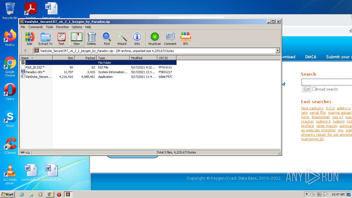
Task: Open the archive Info icon
Action: tap(137, 38)
